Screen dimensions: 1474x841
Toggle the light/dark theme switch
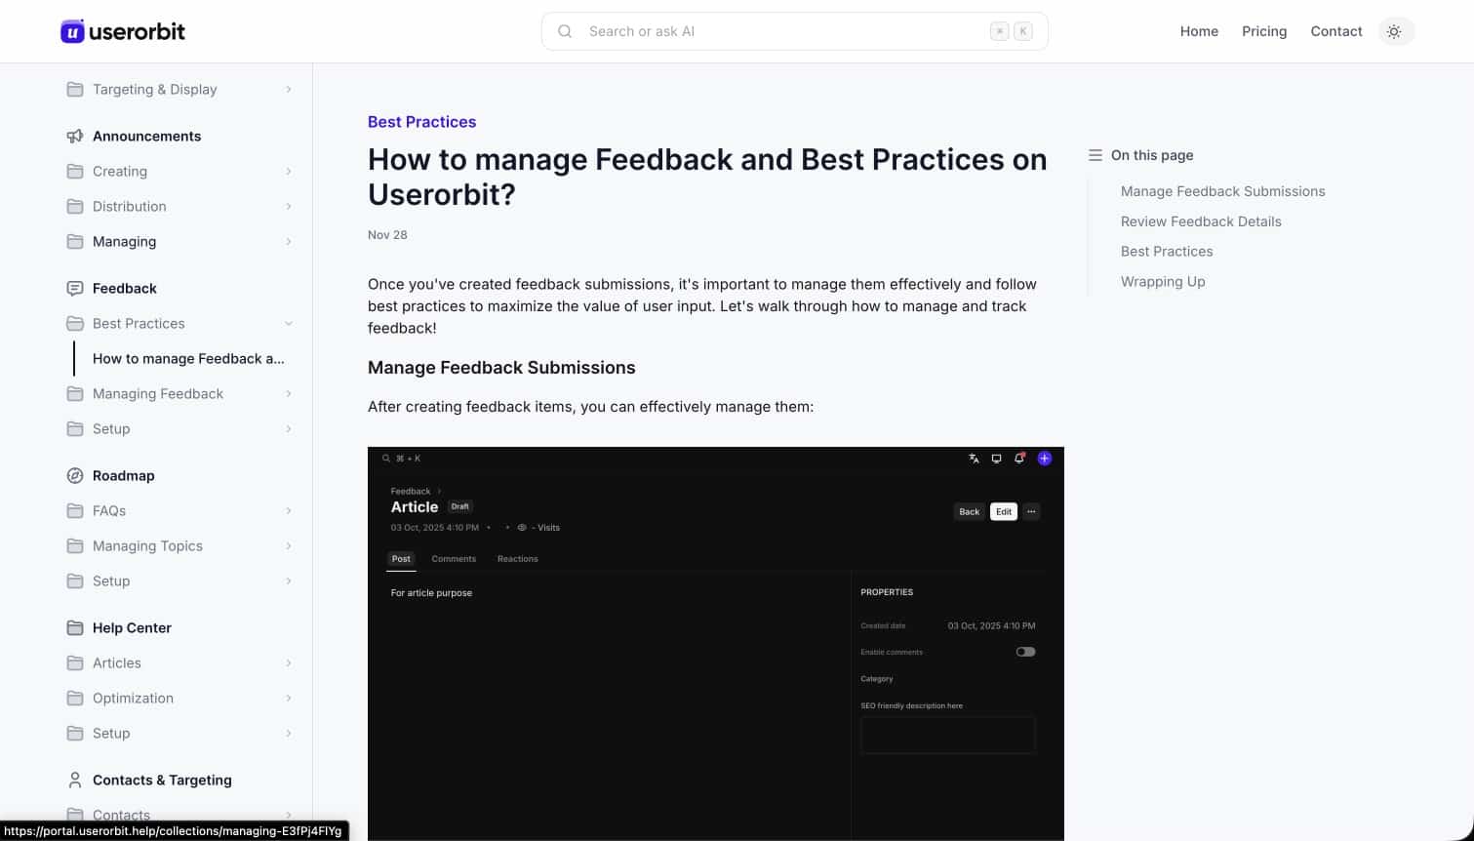coord(1395,30)
